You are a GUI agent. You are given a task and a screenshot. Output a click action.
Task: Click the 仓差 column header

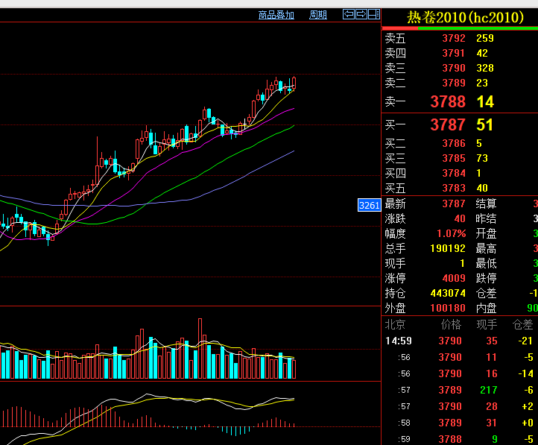click(524, 325)
